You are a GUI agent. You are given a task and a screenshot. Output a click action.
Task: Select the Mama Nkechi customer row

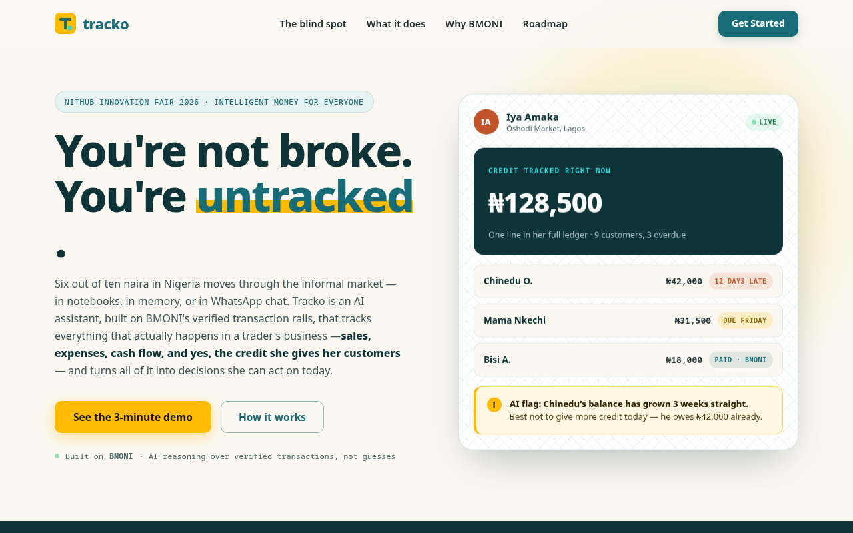coord(628,320)
